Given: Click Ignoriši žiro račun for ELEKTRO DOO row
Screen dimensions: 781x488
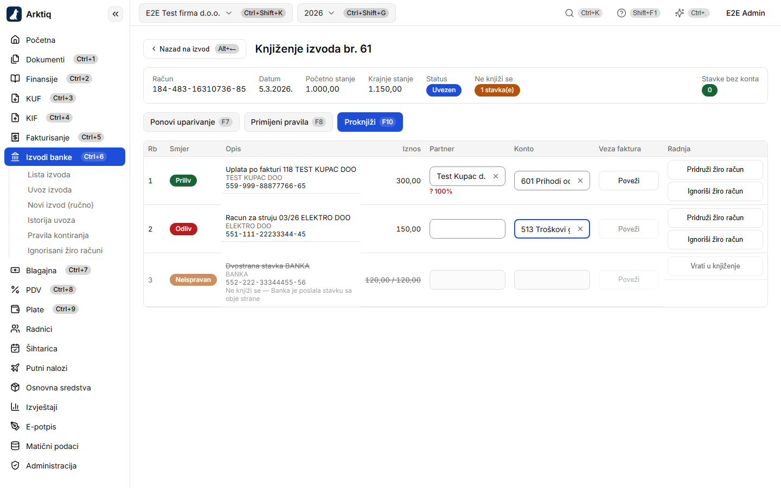Looking at the screenshot, I should click(x=715, y=239).
